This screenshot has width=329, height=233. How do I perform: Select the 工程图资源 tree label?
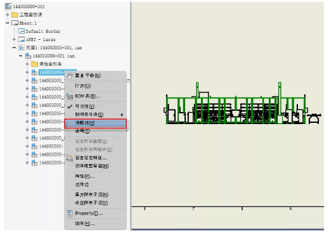[x=30, y=15]
